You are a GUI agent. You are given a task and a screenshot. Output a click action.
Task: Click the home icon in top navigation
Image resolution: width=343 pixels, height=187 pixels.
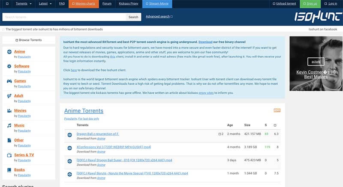[x=7, y=4]
